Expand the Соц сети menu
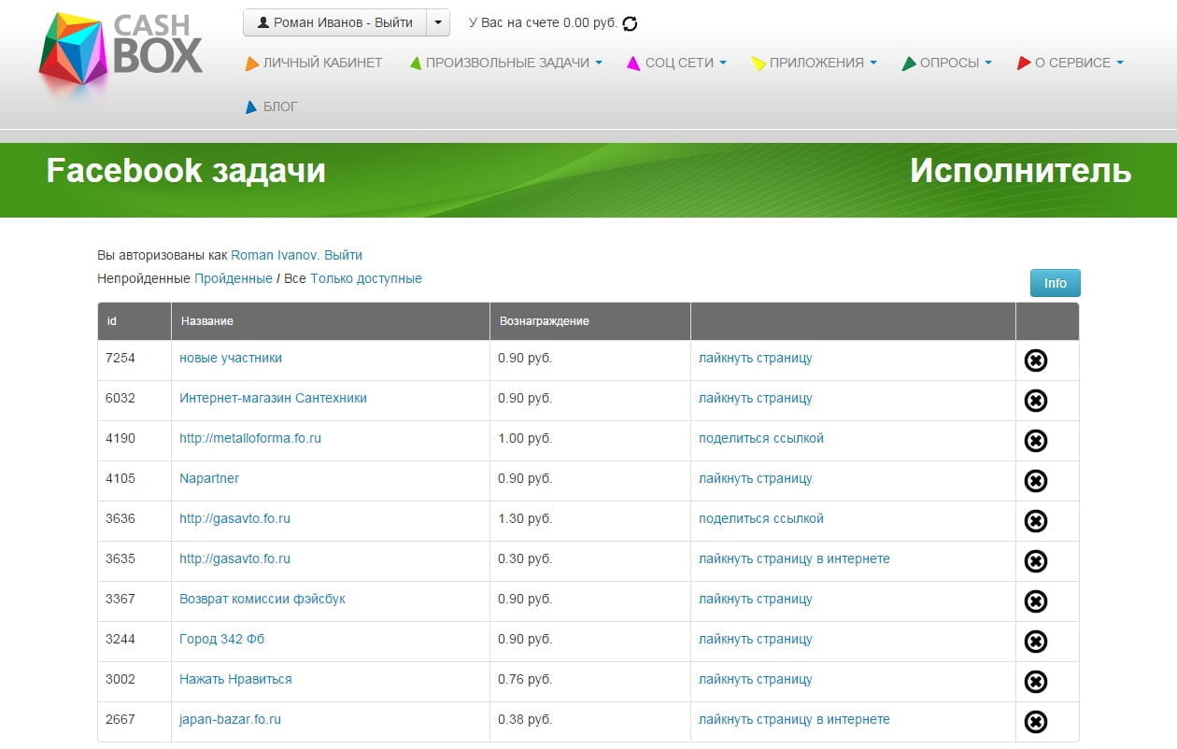Image resolution: width=1177 pixels, height=749 pixels. tap(676, 63)
